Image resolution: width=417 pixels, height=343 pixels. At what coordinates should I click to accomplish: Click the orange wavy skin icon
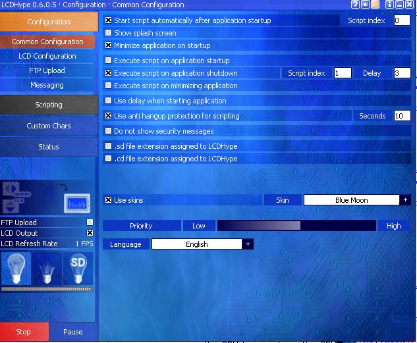(x=375, y=5)
